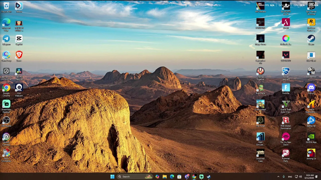Image resolution: width=321 pixels, height=180 pixels.
Task: Select the Mall Simulator game icon
Action: (260, 139)
